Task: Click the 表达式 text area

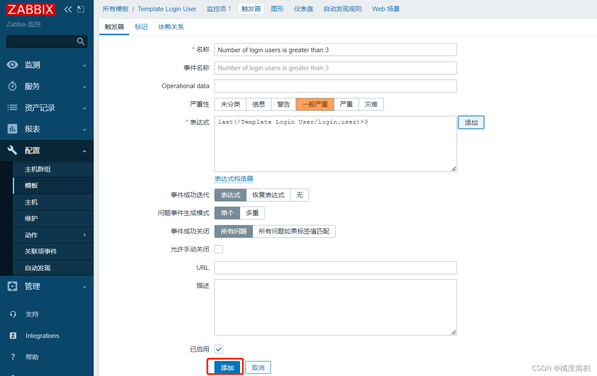Action: coord(336,144)
